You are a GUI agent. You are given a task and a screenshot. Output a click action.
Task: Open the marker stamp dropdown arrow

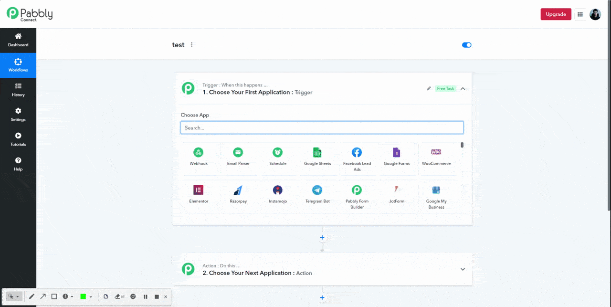click(x=72, y=297)
